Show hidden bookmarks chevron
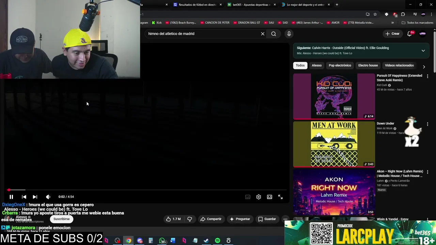Image resolution: width=436 pixels, height=245 pixels. pyautogui.click(x=392, y=23)
